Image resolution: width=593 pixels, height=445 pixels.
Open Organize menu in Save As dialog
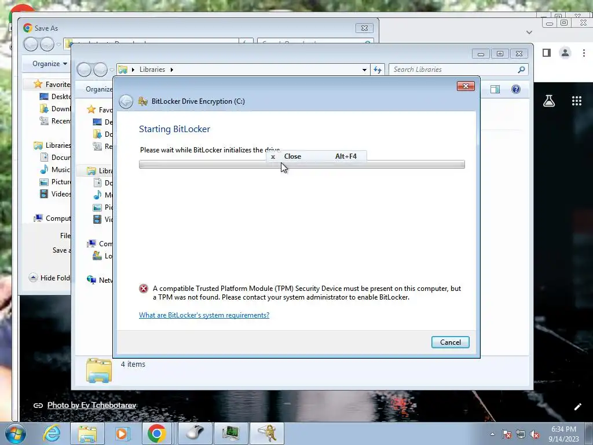pos(50,64)
